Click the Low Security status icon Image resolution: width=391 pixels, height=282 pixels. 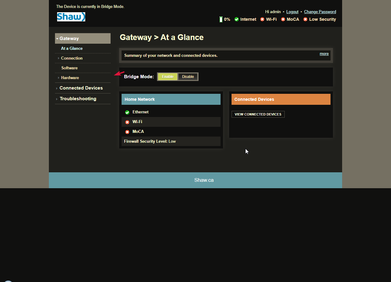(305, 20)
